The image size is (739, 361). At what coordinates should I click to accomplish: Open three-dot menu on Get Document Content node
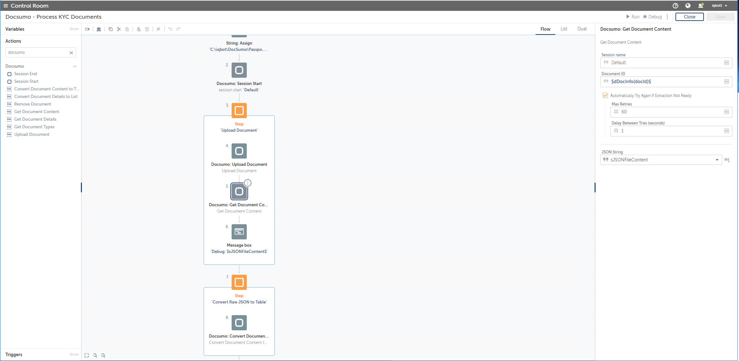(248, 183)
